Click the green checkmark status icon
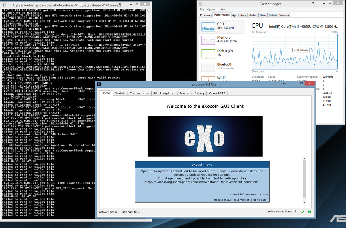The width and height of the screenshot is (346, 228). [x=303, y=212]
